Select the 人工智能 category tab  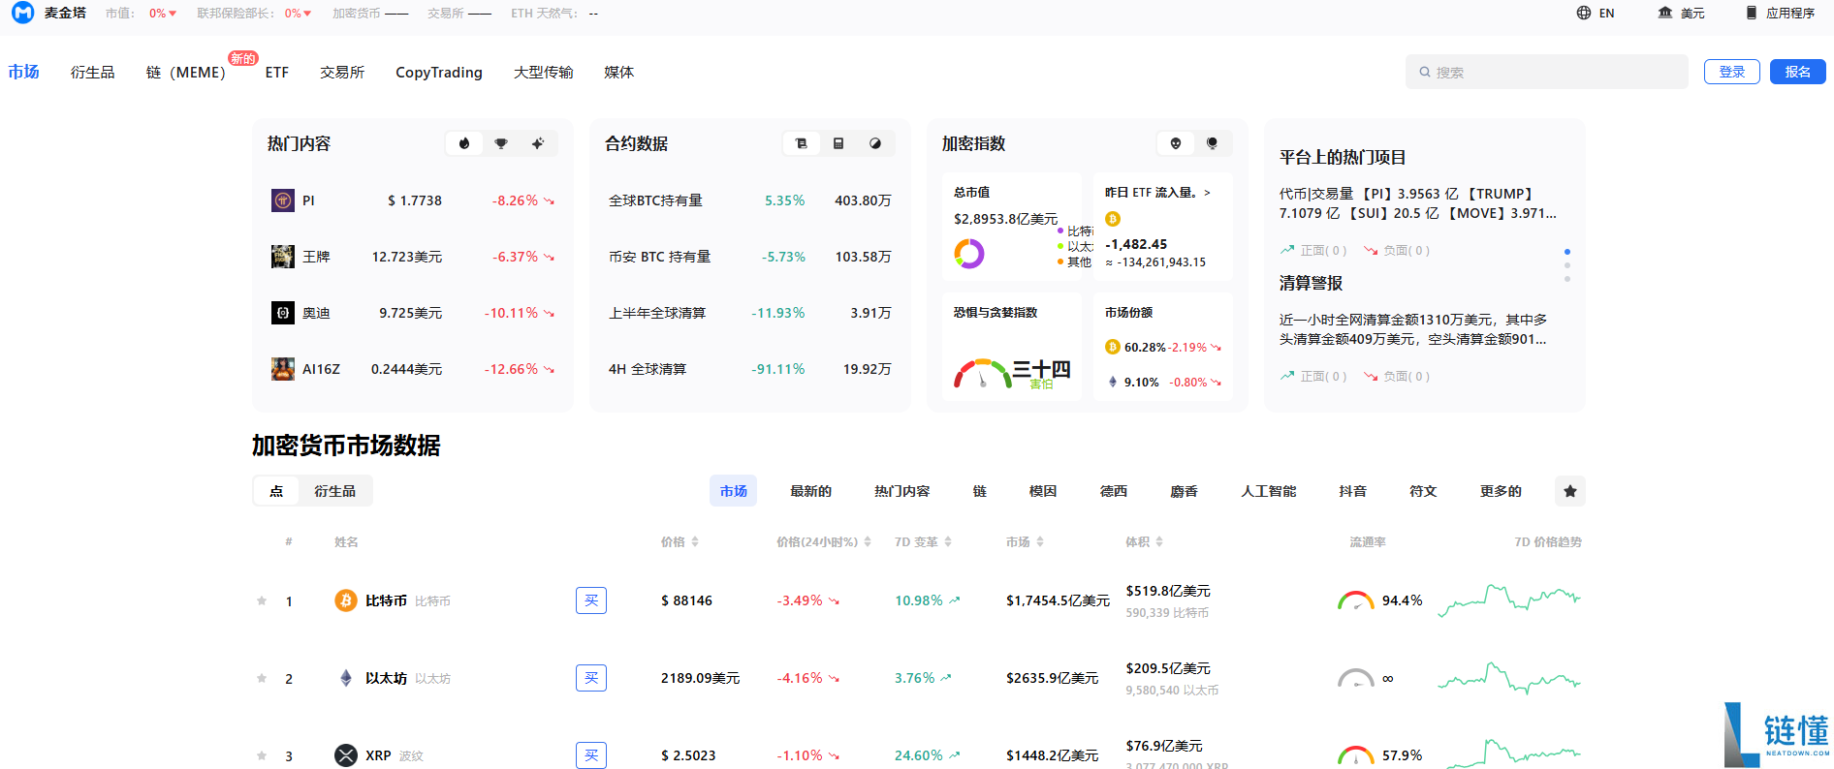click(1269, 491)
